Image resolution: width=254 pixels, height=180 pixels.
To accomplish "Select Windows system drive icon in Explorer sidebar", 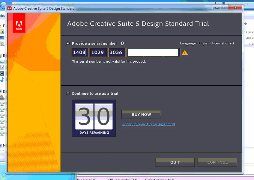I will click(2, 97).
